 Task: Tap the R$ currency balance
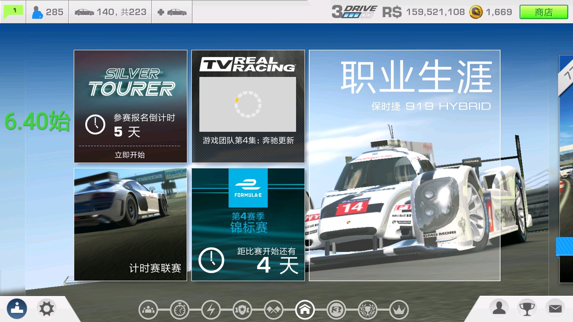[x=423, y=12]
